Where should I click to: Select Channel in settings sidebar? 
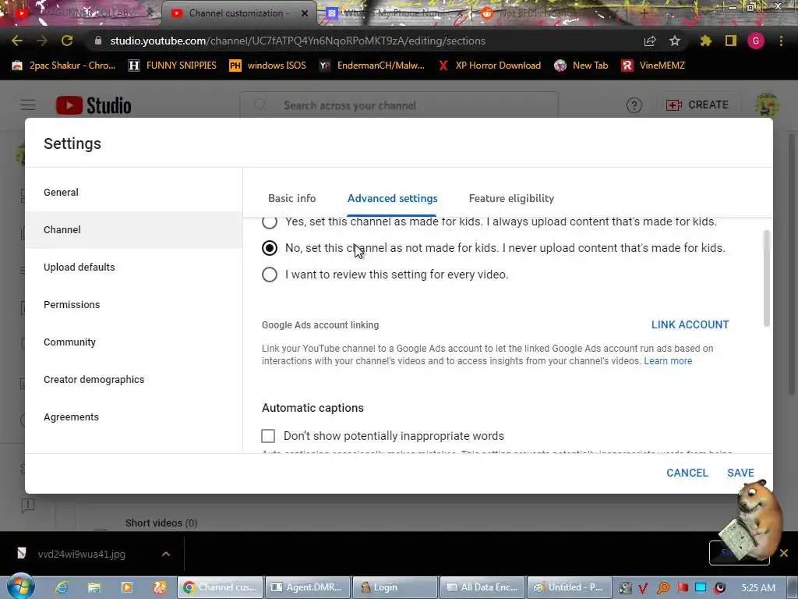[x=134, y=230]
